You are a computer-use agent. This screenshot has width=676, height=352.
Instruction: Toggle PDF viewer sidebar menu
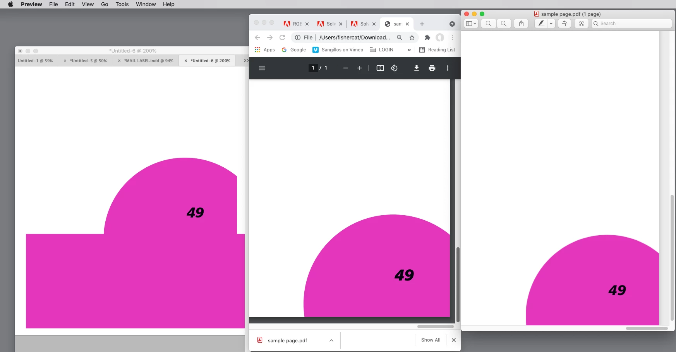pyautogui.click(x=262, y=68)
